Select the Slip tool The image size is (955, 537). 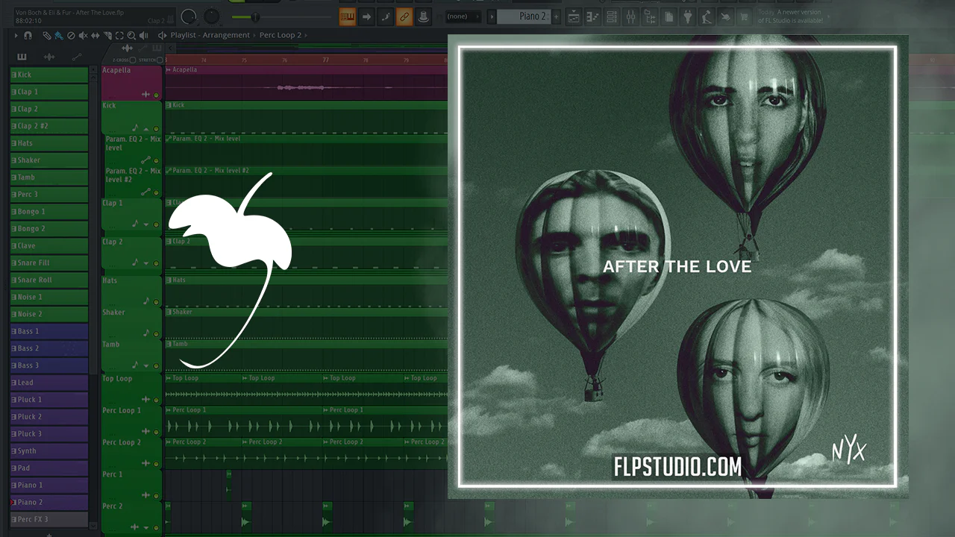click(96, 35)
